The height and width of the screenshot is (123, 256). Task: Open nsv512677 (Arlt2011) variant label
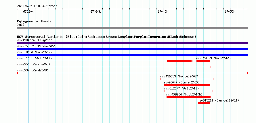pyautogui.click(x=182, y=88)
